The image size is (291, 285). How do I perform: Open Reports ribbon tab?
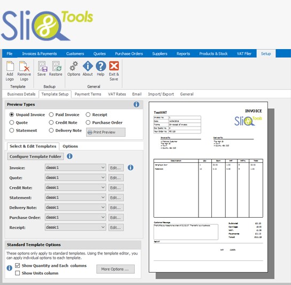(183, 54)
